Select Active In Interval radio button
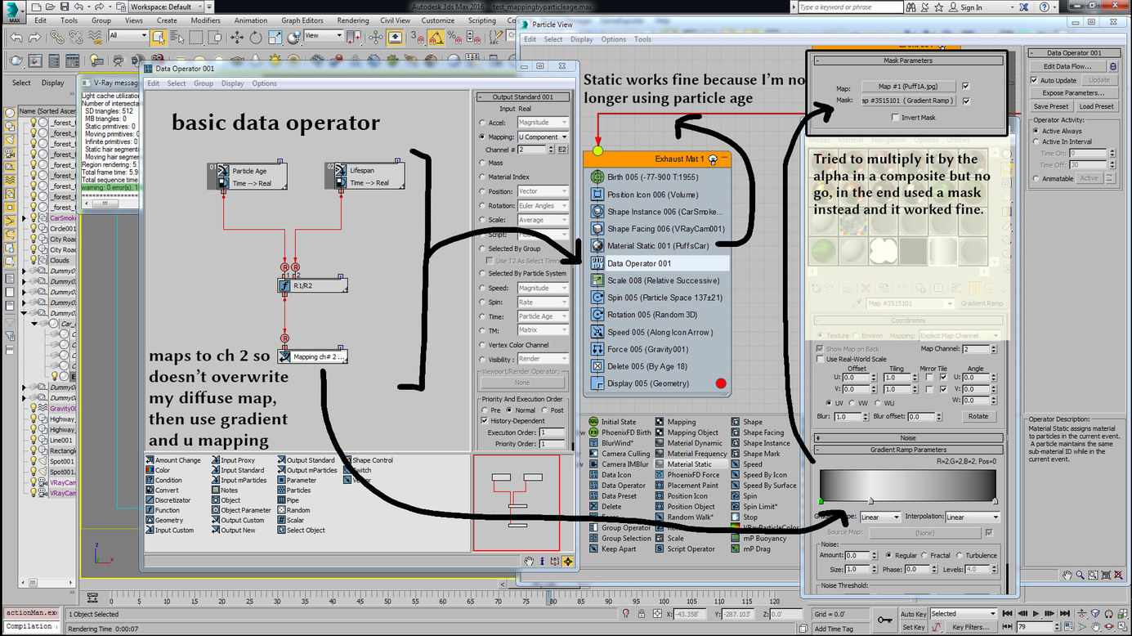1132x636 pixels. pos(1036,142)
